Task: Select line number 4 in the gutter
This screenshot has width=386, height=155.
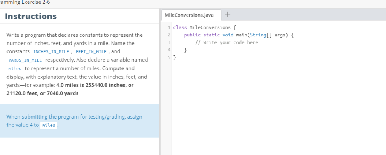Action: point(169,50)
